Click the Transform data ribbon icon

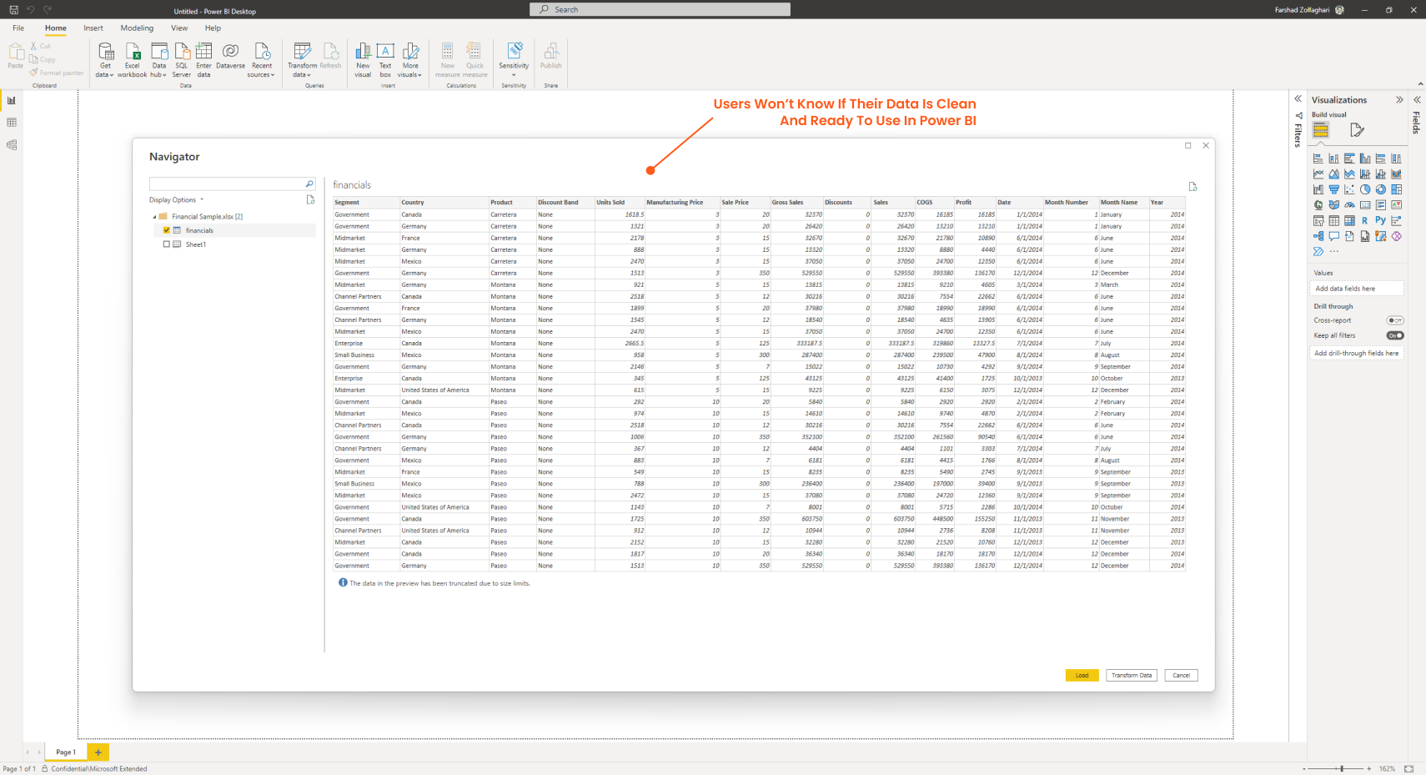(x=302, y=53)
